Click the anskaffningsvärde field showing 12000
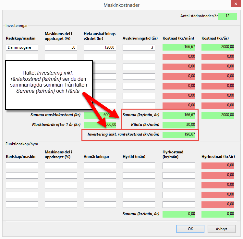 pos(100,47)
